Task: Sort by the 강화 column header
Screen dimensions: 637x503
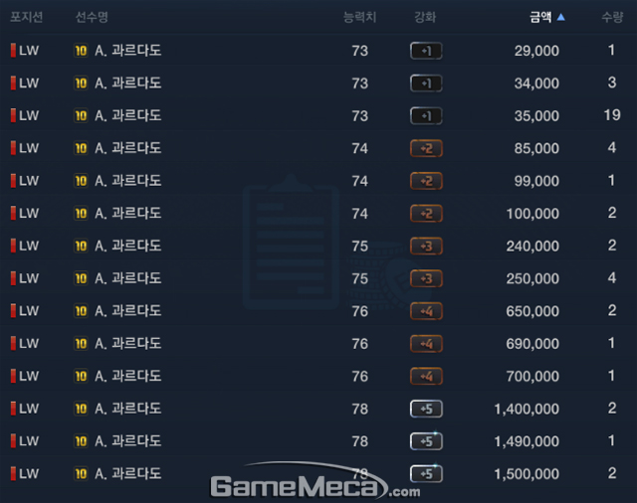Action: [425, 17]
